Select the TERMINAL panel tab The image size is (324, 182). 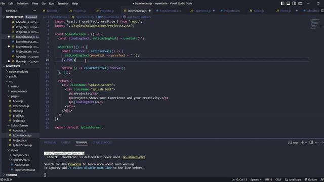(82, 143)
